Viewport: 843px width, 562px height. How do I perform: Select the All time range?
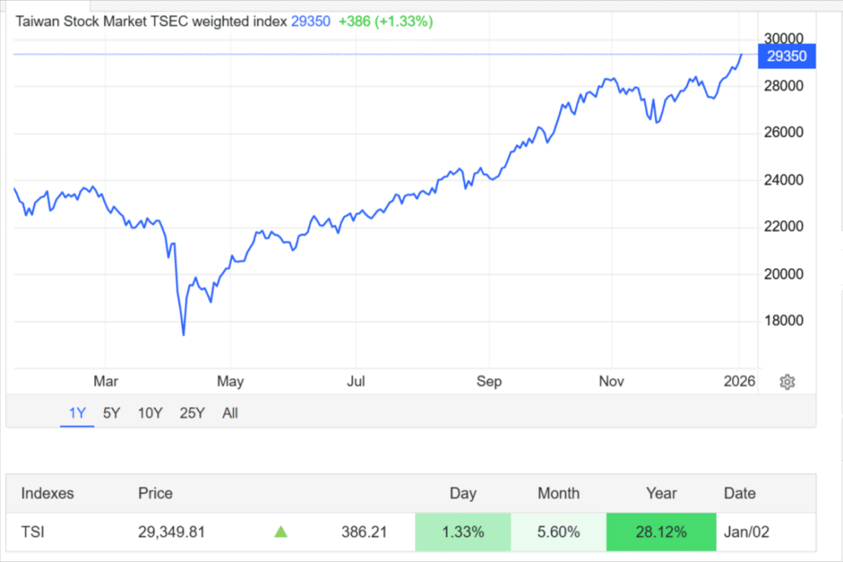pos(231,413)
